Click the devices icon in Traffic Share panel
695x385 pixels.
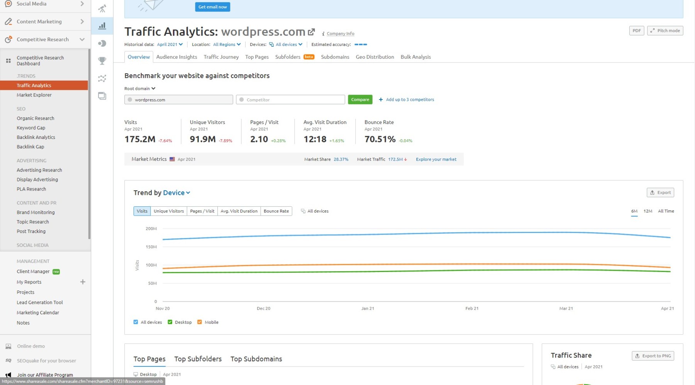[x=553, y=367]
